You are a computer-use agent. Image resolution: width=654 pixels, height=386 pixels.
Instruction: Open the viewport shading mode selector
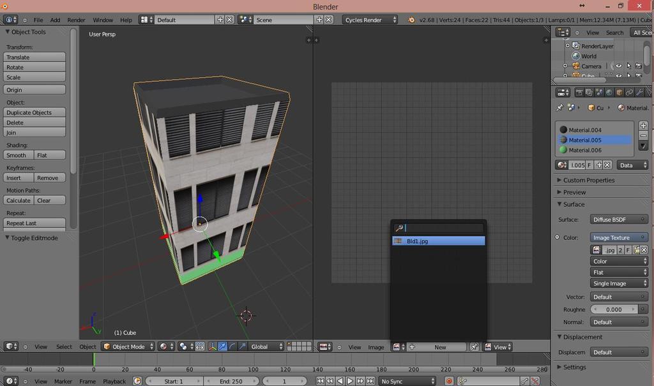coord(166,346)
